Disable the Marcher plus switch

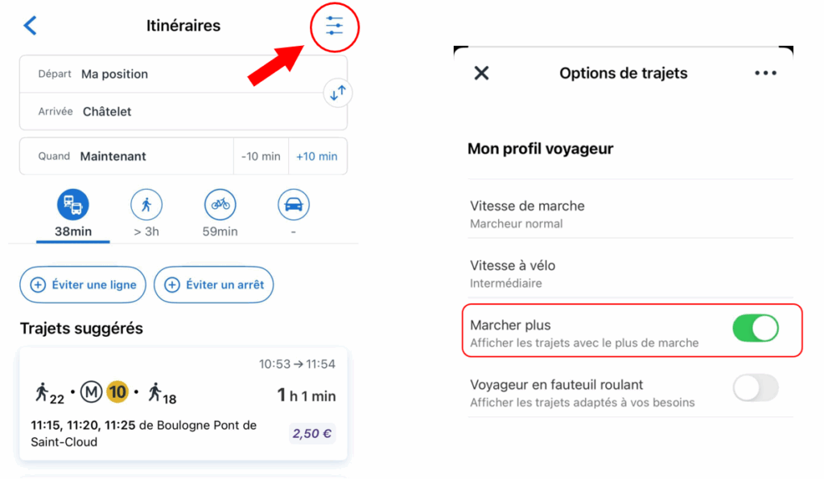coord(756,329)
